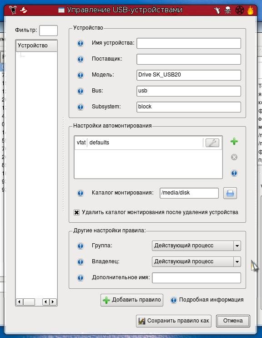Click info icon beside Subsystem
Viewport: 262px width, 338px height.
click(81, 107)
